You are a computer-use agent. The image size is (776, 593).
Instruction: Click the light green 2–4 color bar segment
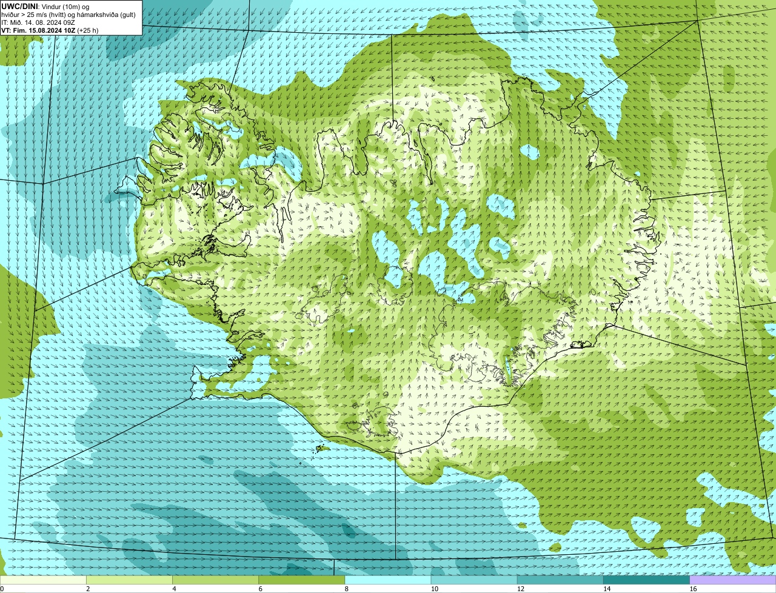click(130, 580)
